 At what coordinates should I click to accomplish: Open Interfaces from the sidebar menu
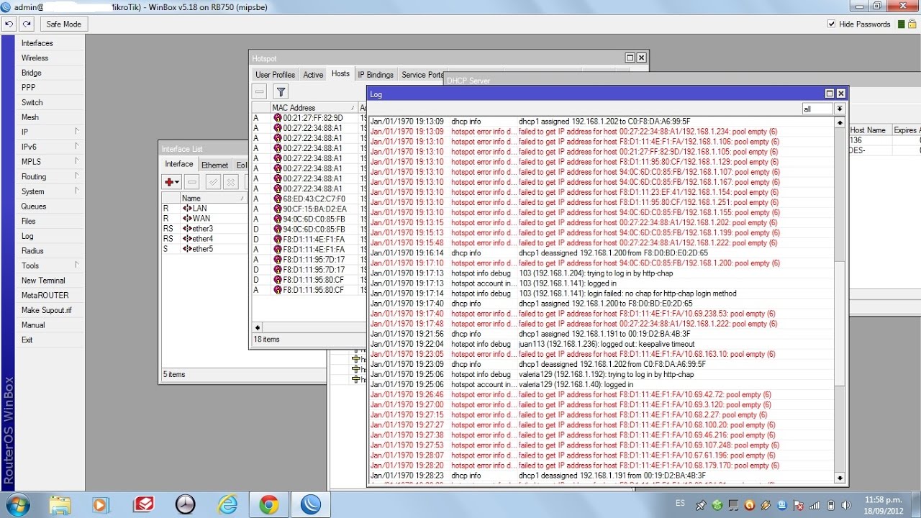(x=37, y=43)
